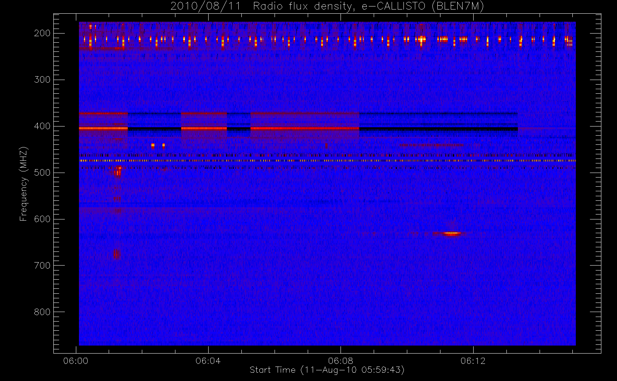Viewport: 617px width, 381px height.
Task: Select the 800 frequency axis label
Action: [x=42, y=312]
